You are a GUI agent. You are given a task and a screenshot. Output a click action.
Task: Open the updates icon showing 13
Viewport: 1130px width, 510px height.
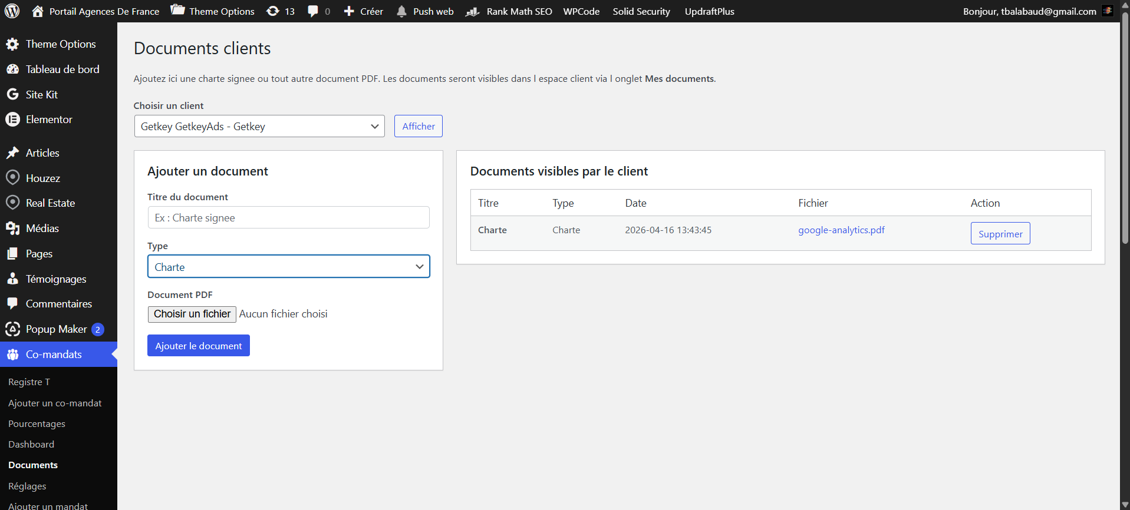(x=273, y=11)
